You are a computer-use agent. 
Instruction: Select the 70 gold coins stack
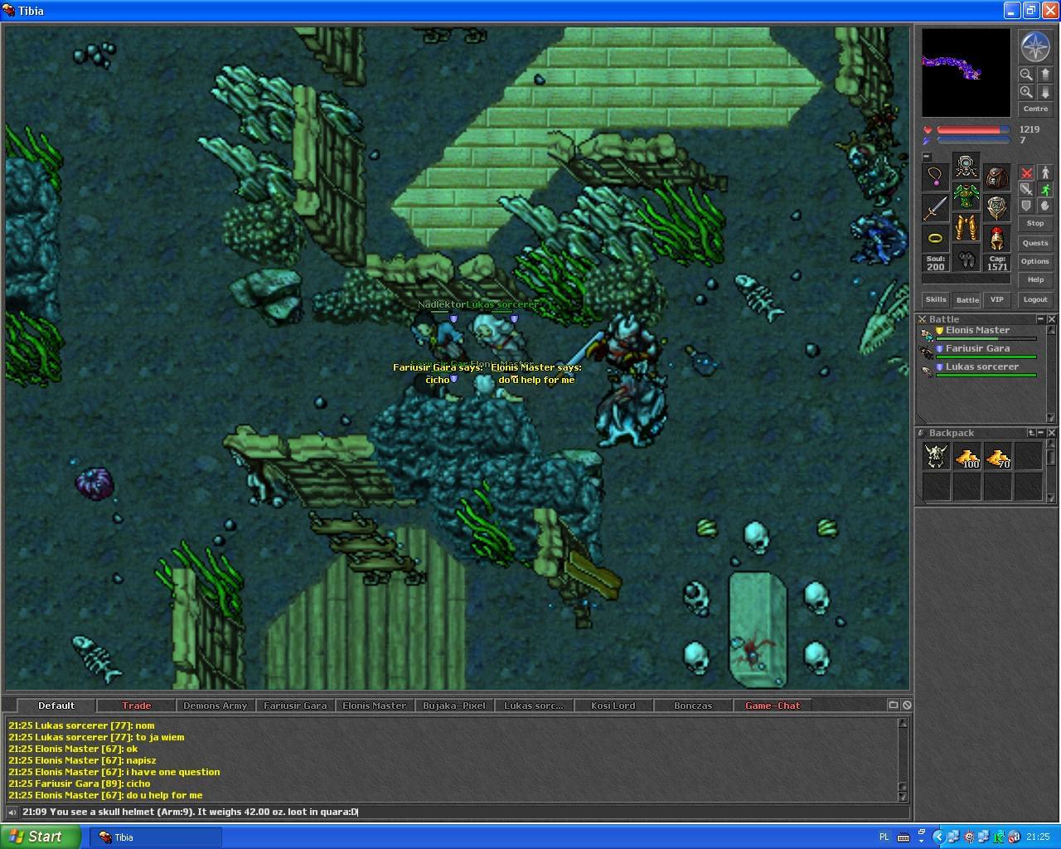[997, 456]
